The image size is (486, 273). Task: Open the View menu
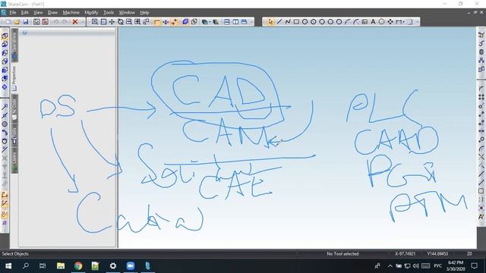click(38, 13)
